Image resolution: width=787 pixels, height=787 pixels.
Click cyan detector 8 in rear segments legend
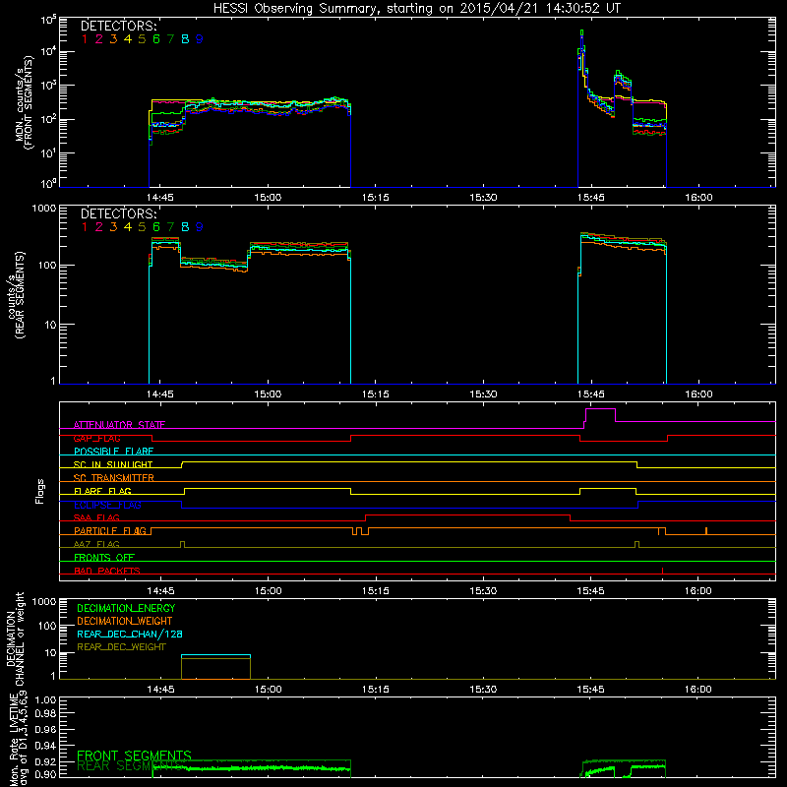pos(185,227)
